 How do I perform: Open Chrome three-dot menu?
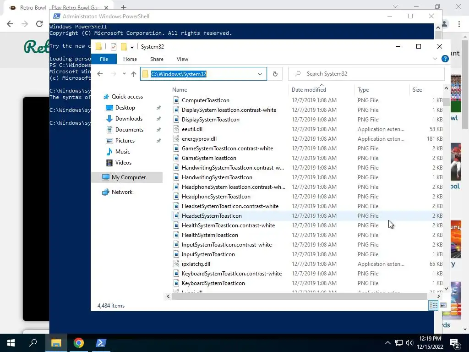(459, 24)
